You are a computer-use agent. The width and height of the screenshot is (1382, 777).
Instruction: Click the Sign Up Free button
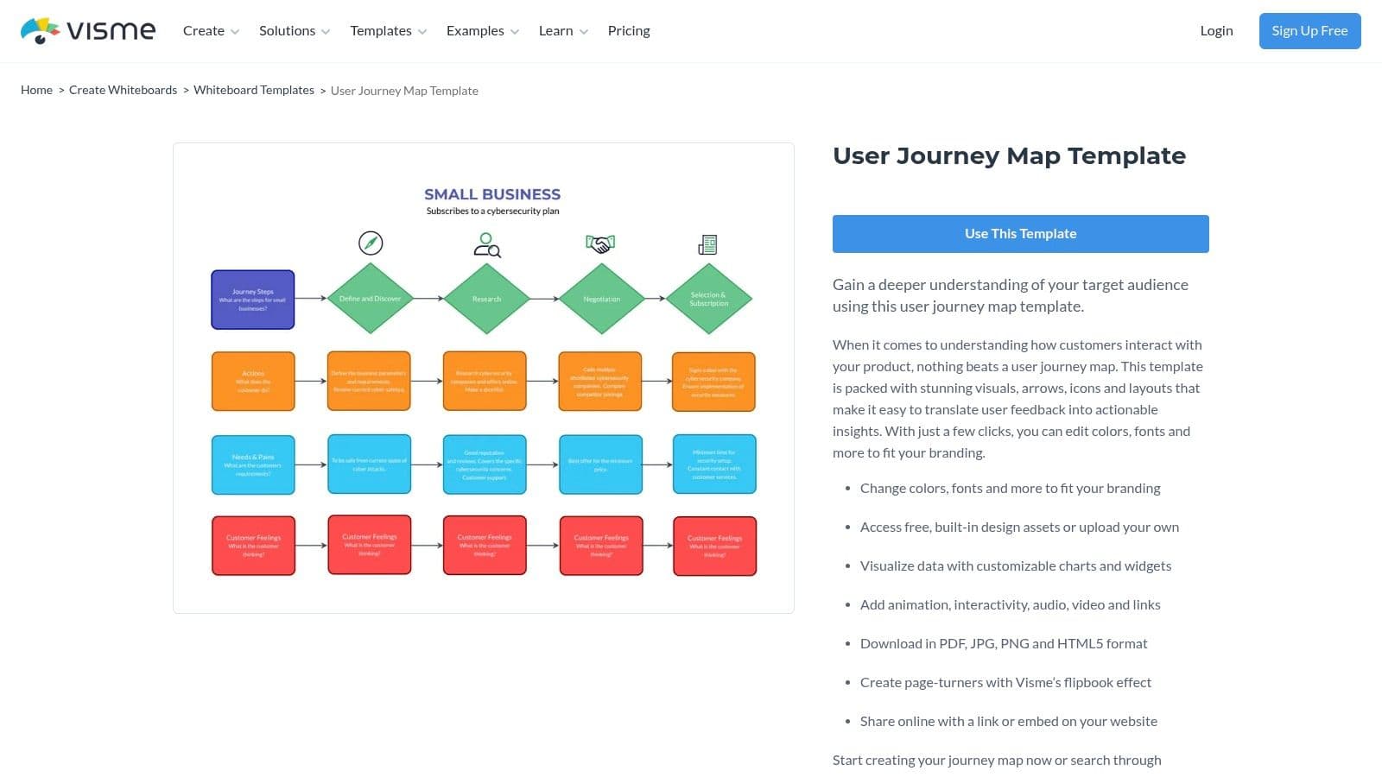click(1309, 31)
